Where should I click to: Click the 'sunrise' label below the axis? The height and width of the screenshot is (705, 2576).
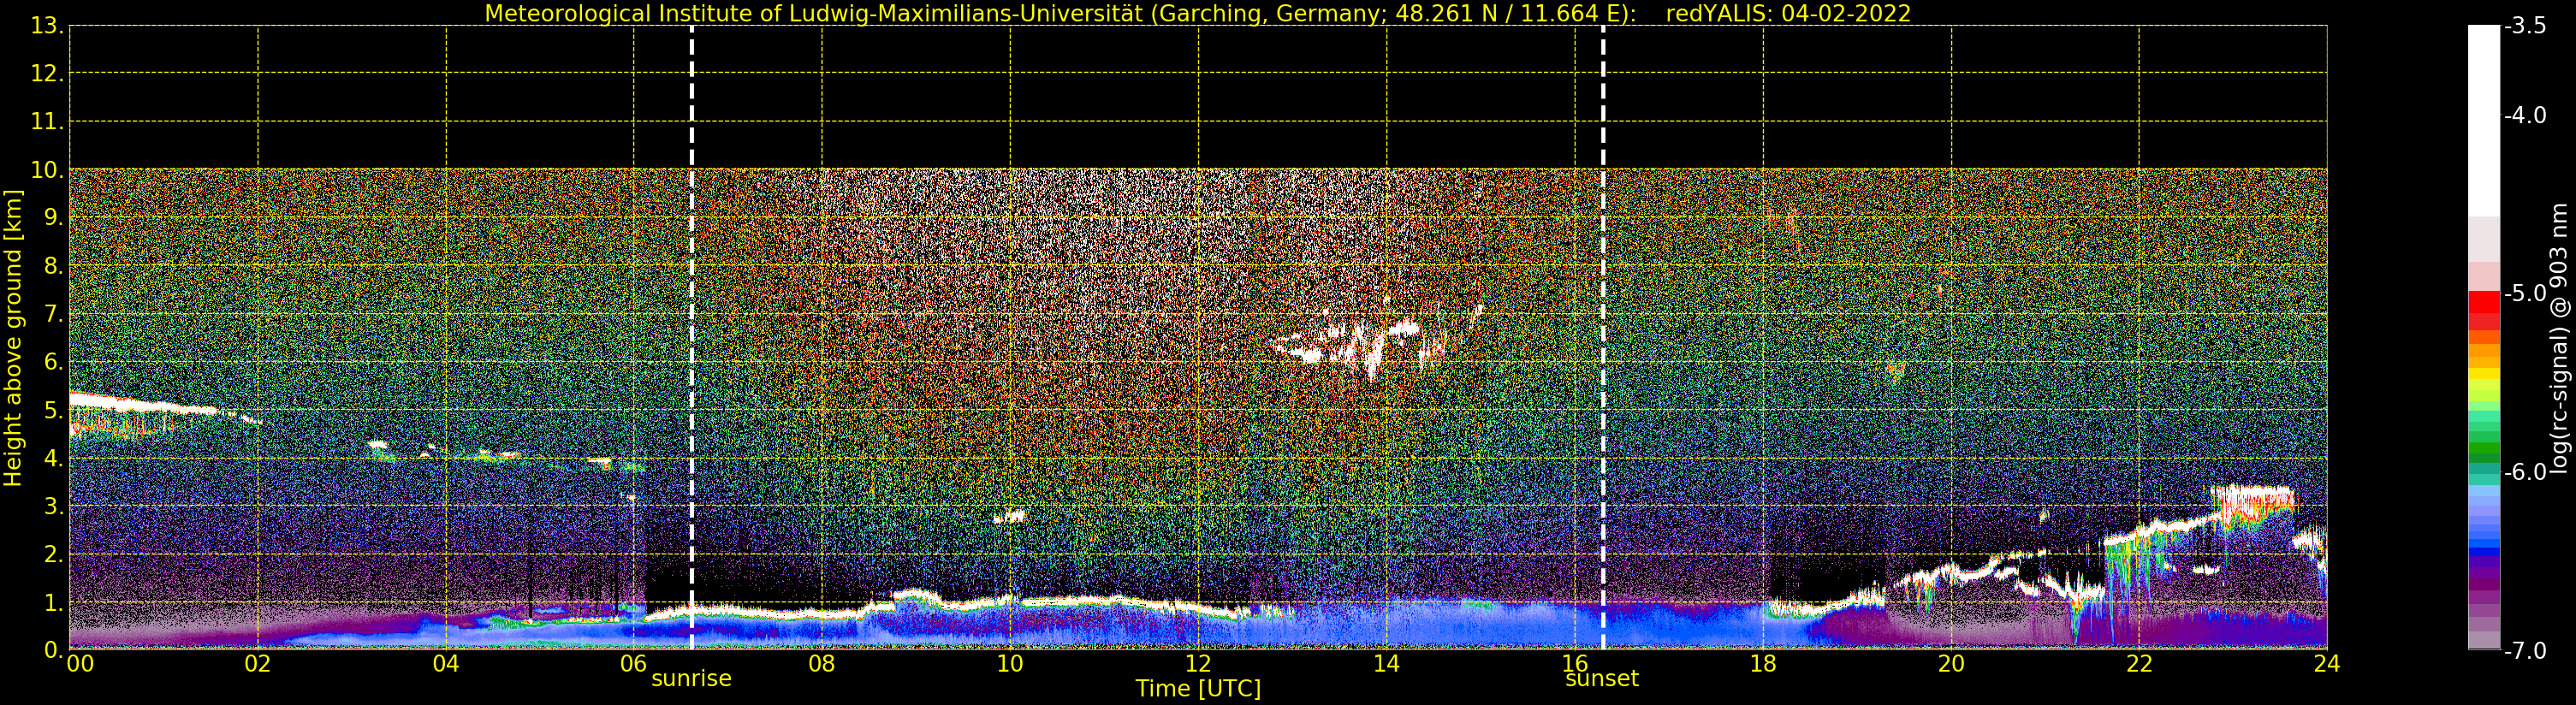pos(691,679)
